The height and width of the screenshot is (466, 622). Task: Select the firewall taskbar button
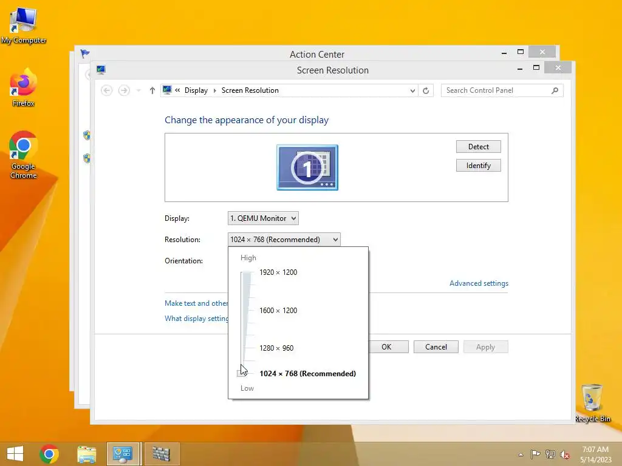pos(162,454)
